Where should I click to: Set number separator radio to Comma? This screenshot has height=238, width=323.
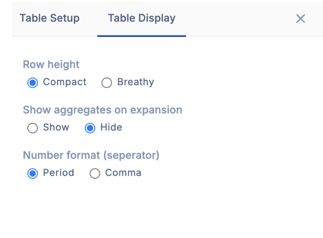pos(95,173)
